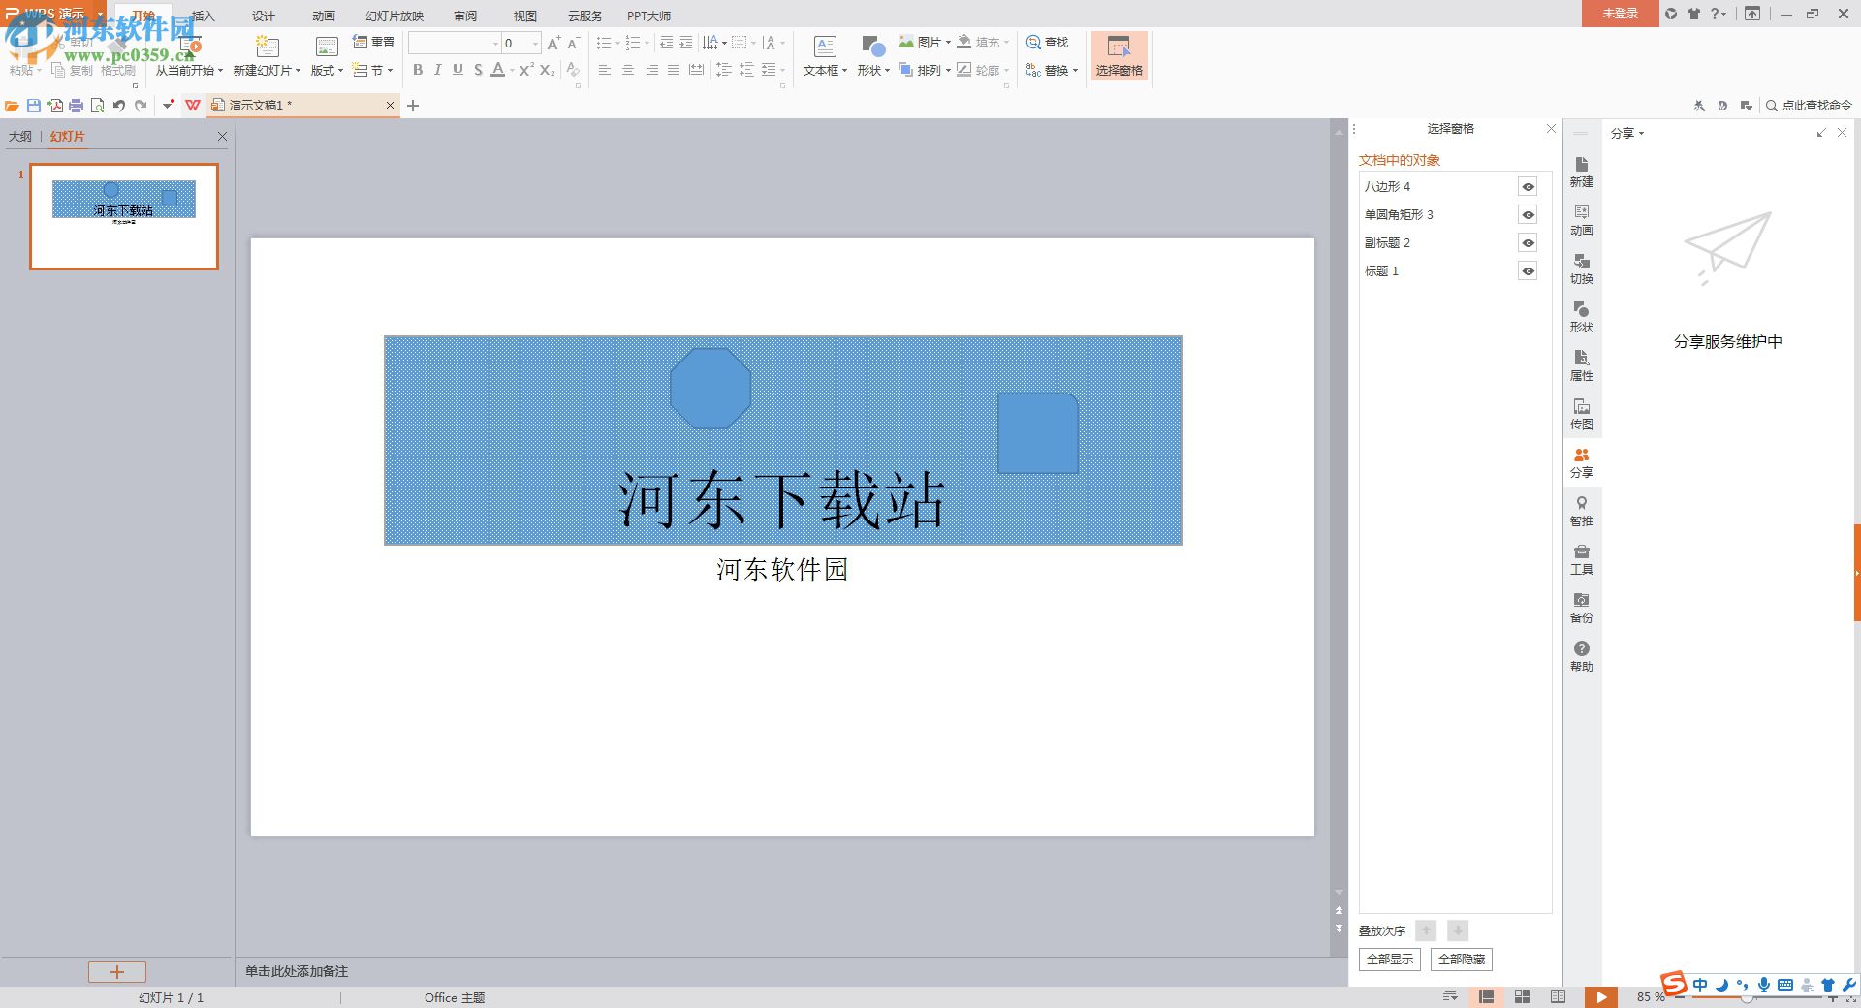Hide the 八边形 4 shape
Screen dimensions: 1861x1008
[x=1528, y=186]
